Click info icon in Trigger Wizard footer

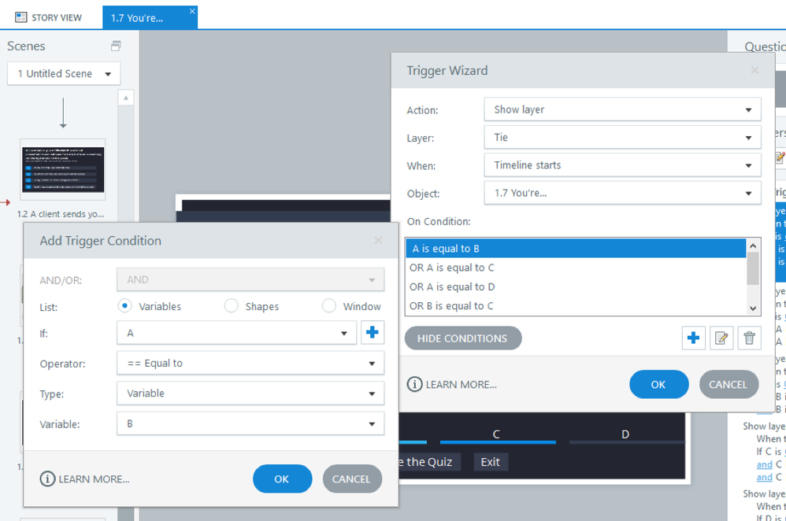tap(414, 384)
